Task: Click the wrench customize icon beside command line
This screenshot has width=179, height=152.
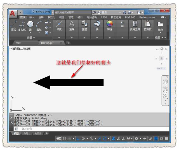Action: click(11, 122)
